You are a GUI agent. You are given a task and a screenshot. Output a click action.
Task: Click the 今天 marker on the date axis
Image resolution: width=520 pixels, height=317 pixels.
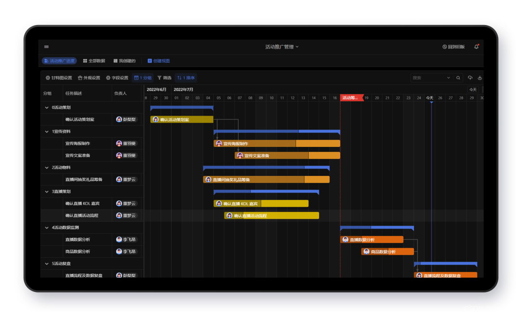[x=429, y=98]
